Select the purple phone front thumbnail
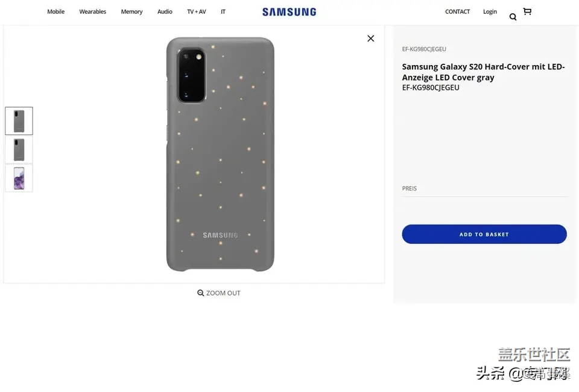This screenshot has height=392, width=579. coord(19,178)
